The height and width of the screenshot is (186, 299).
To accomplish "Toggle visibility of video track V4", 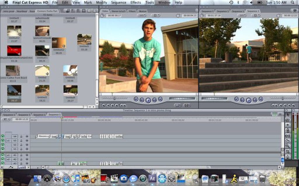I will (3, 136).
